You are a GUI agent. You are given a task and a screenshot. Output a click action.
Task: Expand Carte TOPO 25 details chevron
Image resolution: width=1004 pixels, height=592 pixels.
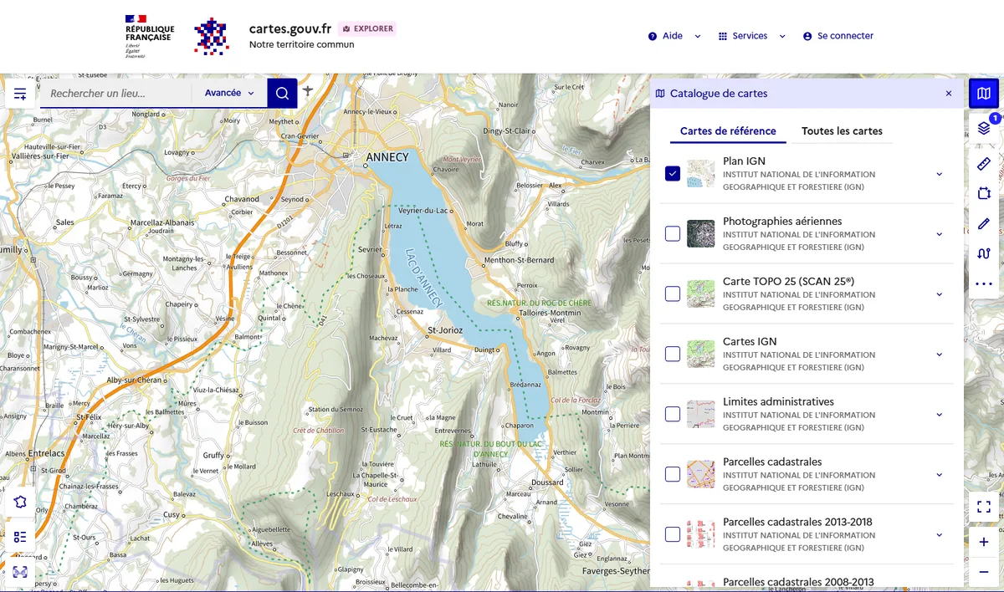[939, 294]
